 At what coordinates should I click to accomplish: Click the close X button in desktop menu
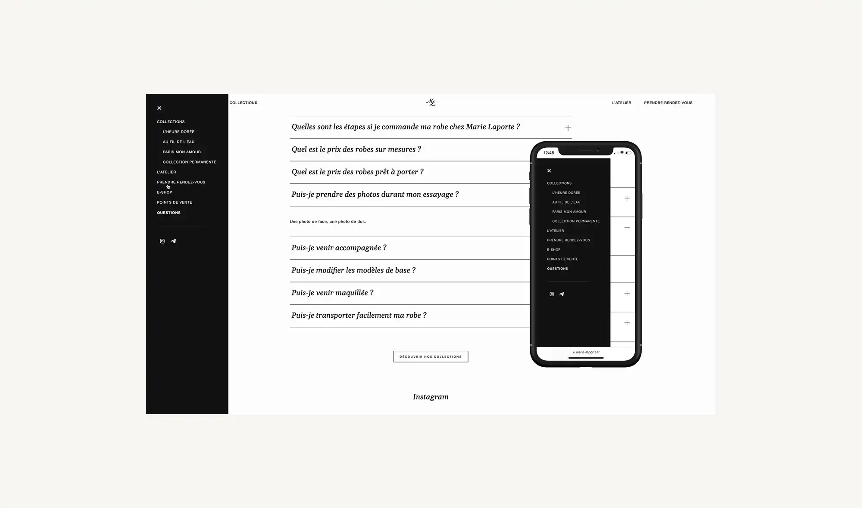click(159, 108)
